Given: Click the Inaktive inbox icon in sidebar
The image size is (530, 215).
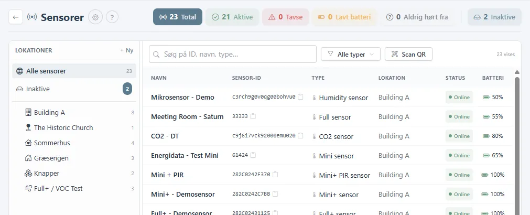Looking at the screenshot, I should coord(19,89).
